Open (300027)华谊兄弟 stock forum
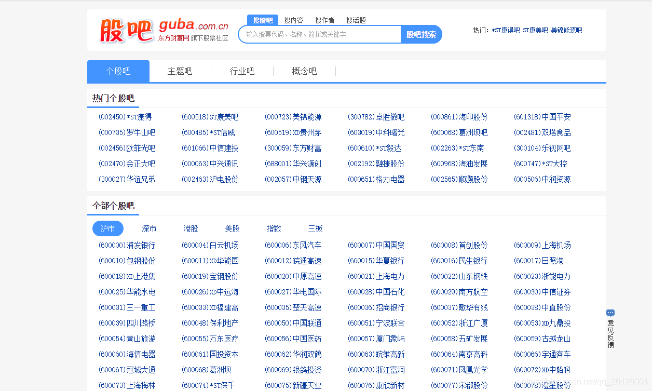 tap(127, 179)
